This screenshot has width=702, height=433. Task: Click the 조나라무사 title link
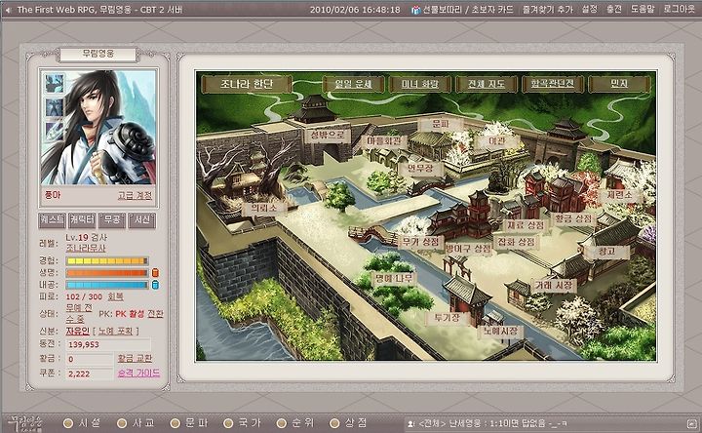point(86,248)
